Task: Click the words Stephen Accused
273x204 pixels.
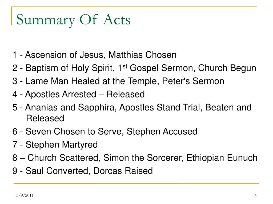Action: pos(162,131)
